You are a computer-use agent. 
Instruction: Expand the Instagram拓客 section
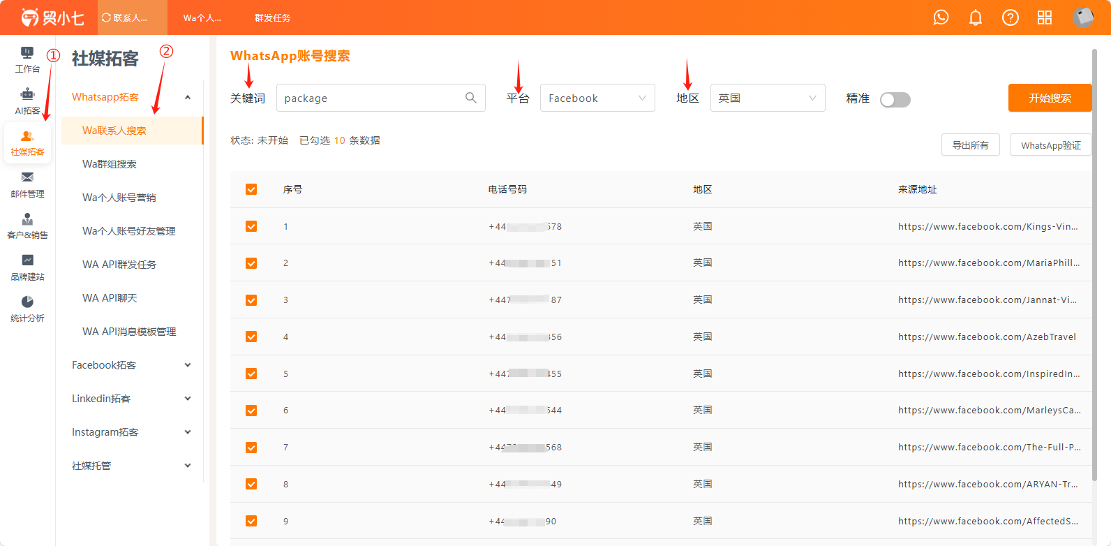point(132,432)
